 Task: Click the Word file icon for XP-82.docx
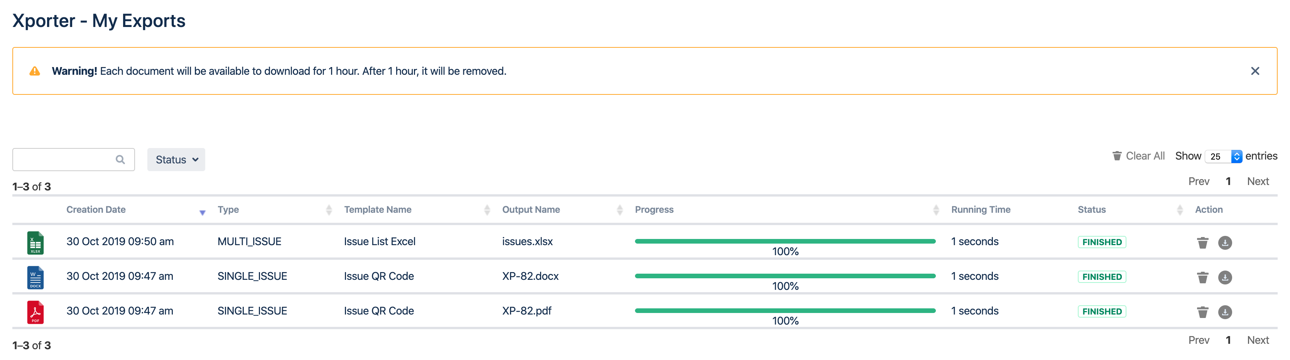[x=35, y=278]
